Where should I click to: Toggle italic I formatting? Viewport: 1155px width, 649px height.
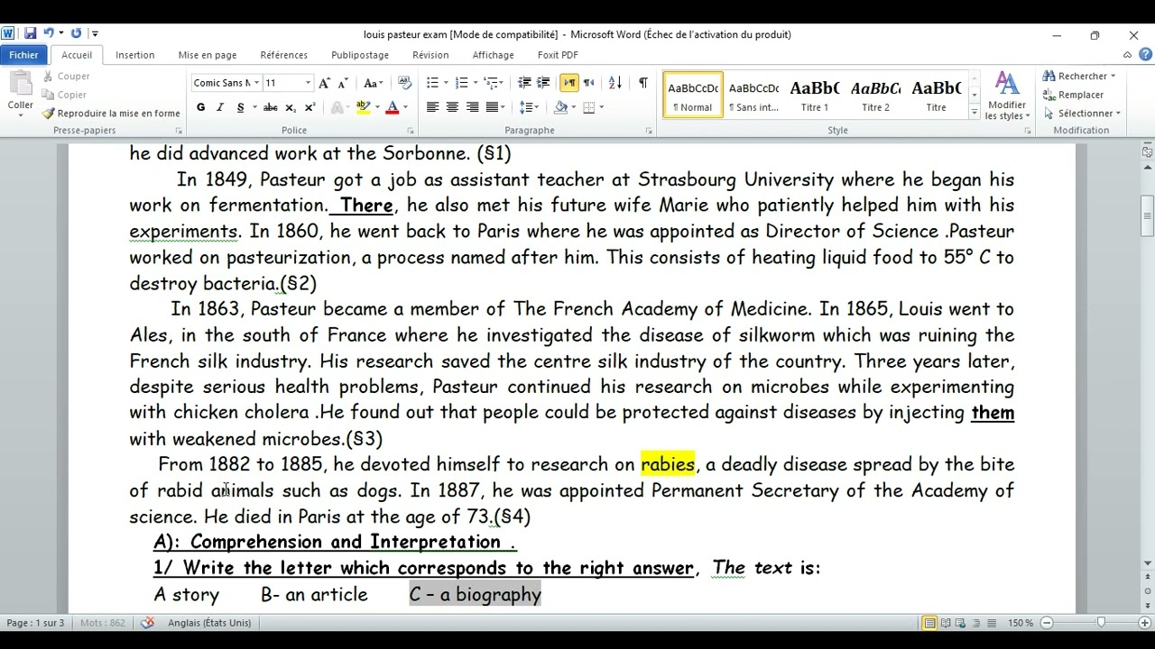[219, 107]
